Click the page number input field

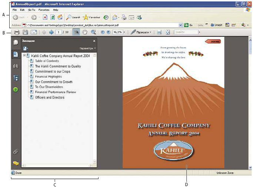[59, 32]
